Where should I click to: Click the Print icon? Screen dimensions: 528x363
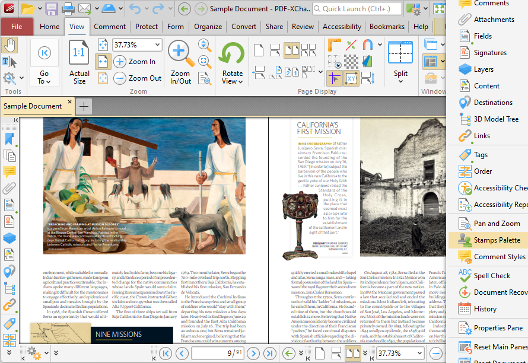click(x=68, y=9)
